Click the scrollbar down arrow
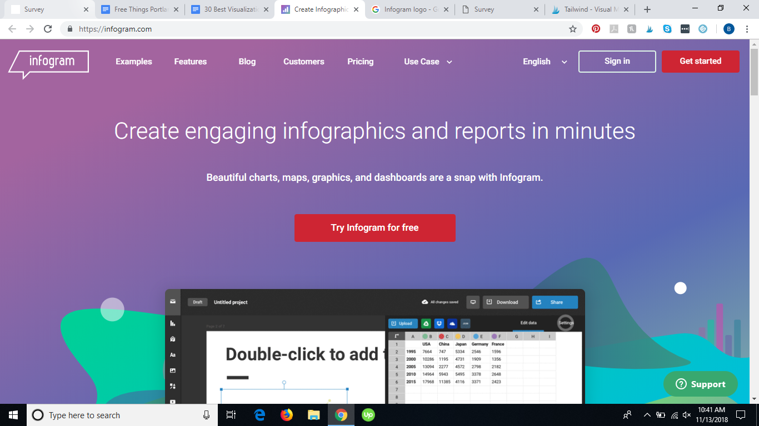The height and width of the screenshot is (426, 759). pos(754,399)
